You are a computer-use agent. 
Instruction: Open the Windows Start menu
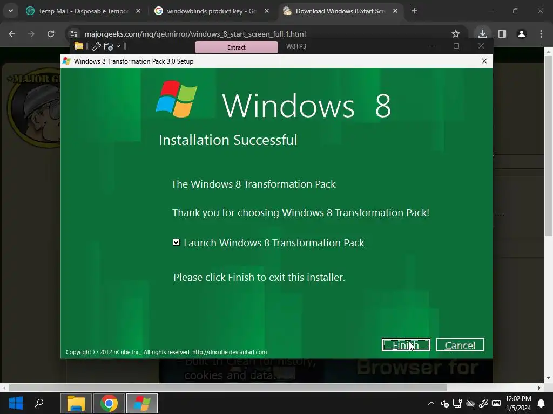point(16,403)
